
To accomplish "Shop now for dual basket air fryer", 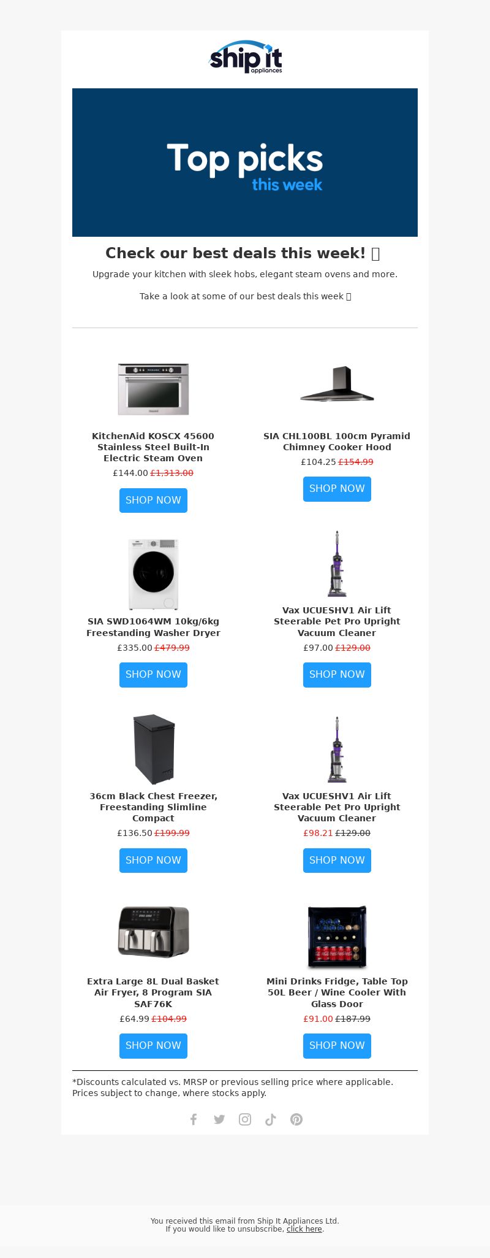I will point(153,1046).
